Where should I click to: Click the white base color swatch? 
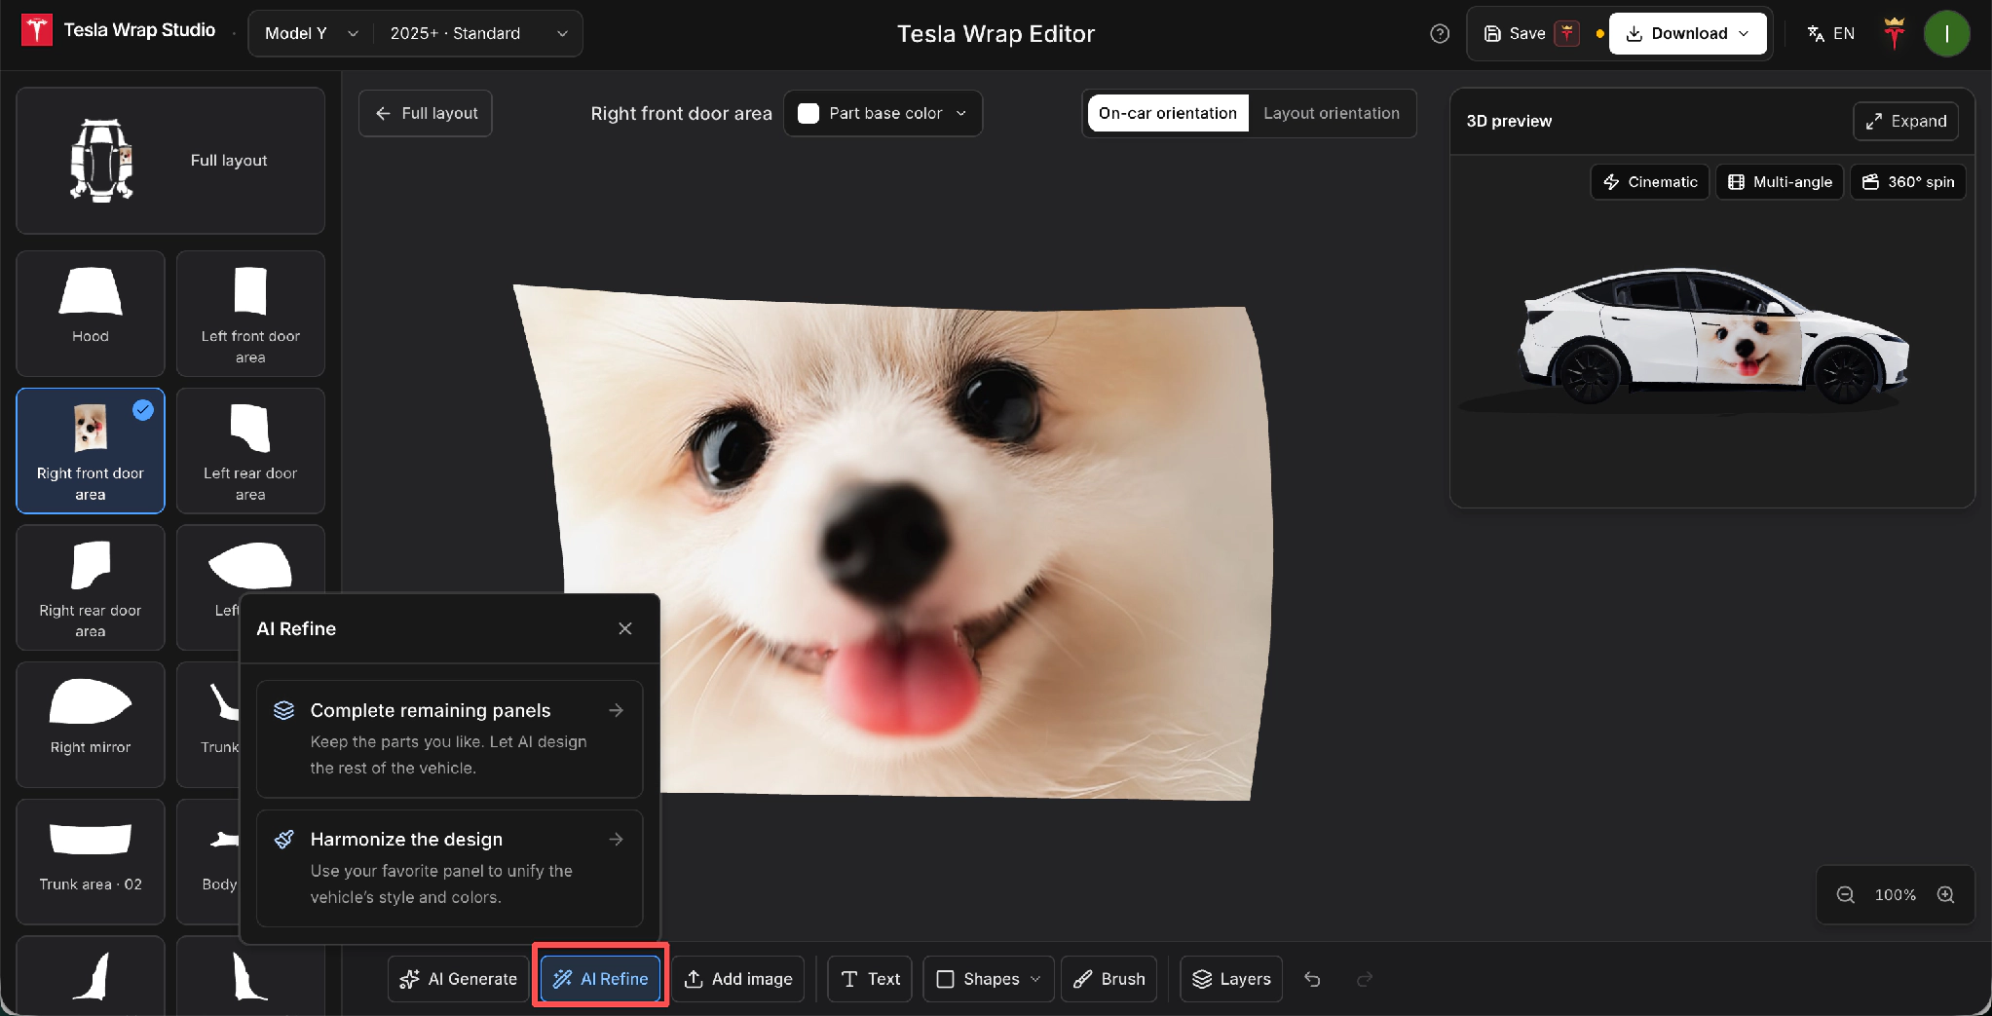pyautogui.click(x=808, y=113)
